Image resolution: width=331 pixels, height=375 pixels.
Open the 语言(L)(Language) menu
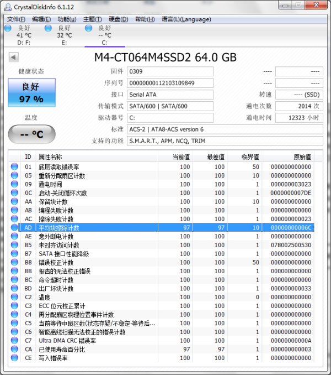[x=186, y=19]
